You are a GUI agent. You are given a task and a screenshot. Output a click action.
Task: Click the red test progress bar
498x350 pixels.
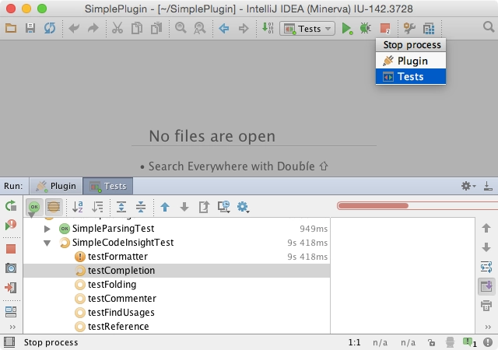417,206
